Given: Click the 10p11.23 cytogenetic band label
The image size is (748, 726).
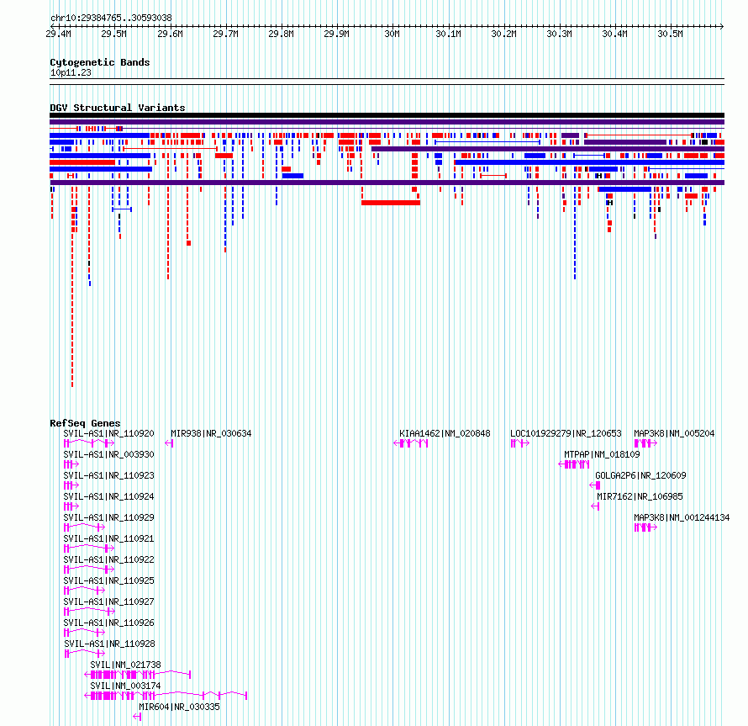Looking at the screenshot, I should tap(71, 72).
